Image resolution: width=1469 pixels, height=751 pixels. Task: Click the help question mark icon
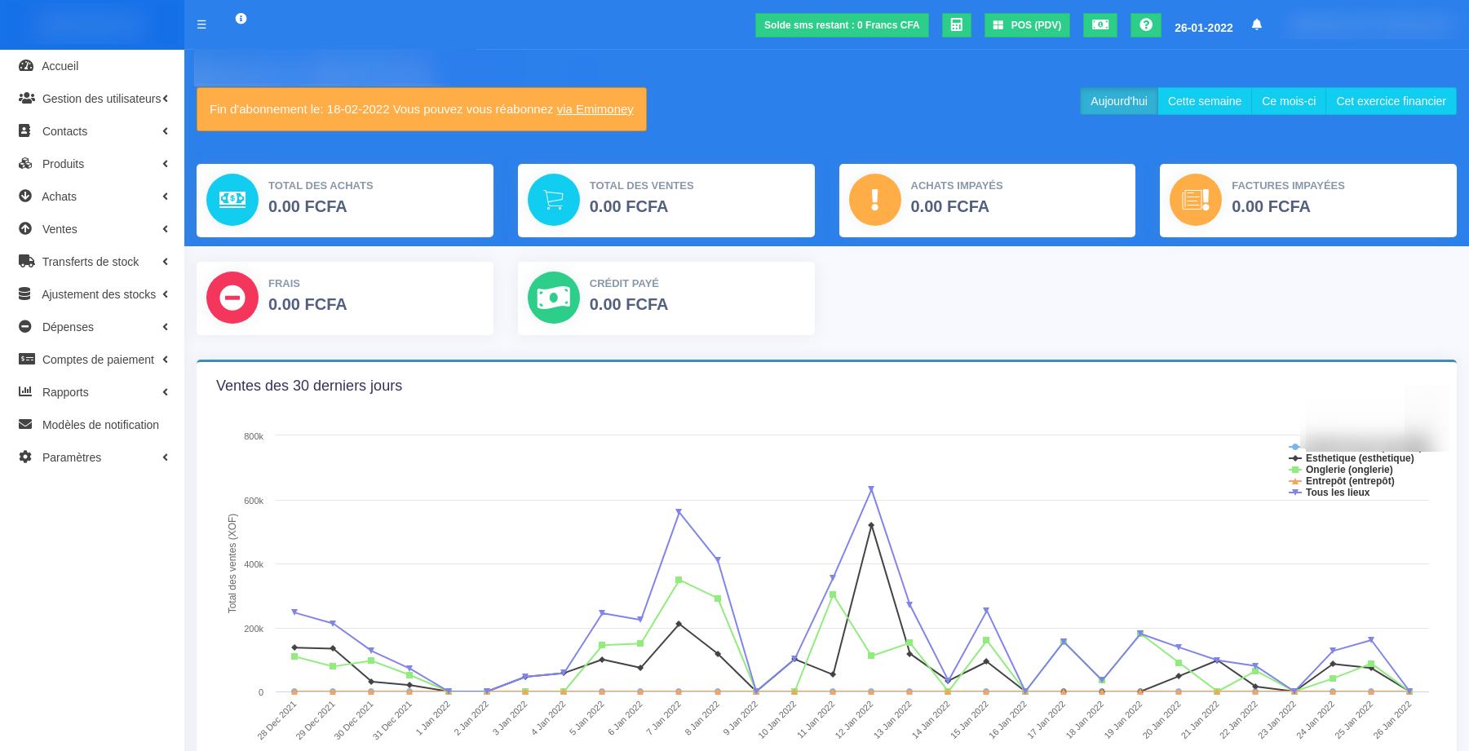click(x=1145, y=24)
